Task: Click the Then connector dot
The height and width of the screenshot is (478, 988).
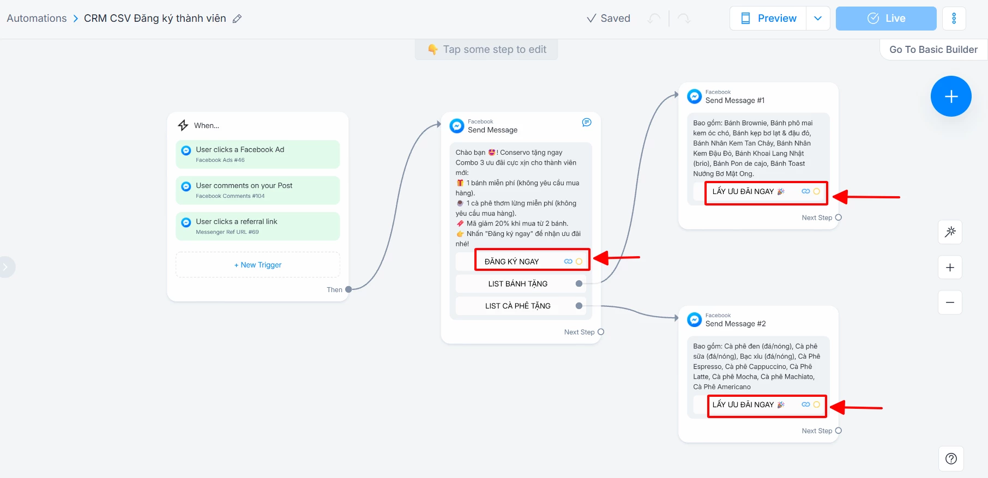Action: tap(348, 289)
